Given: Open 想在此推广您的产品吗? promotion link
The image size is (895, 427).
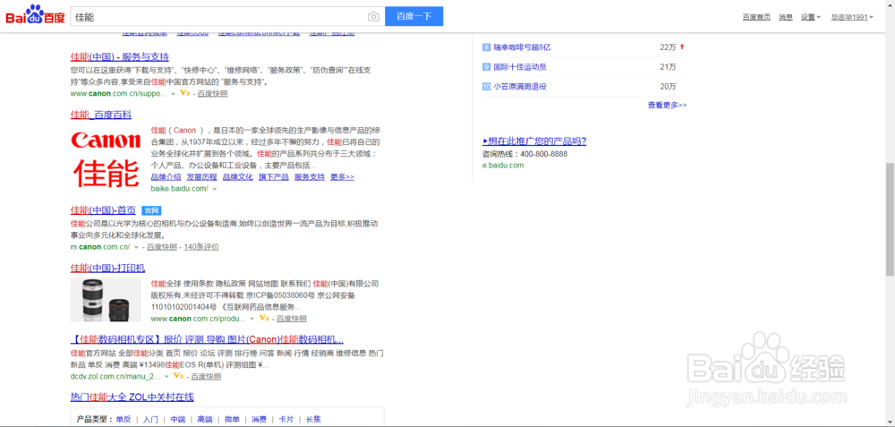Looking at the screenshot, I should [534, 141].
